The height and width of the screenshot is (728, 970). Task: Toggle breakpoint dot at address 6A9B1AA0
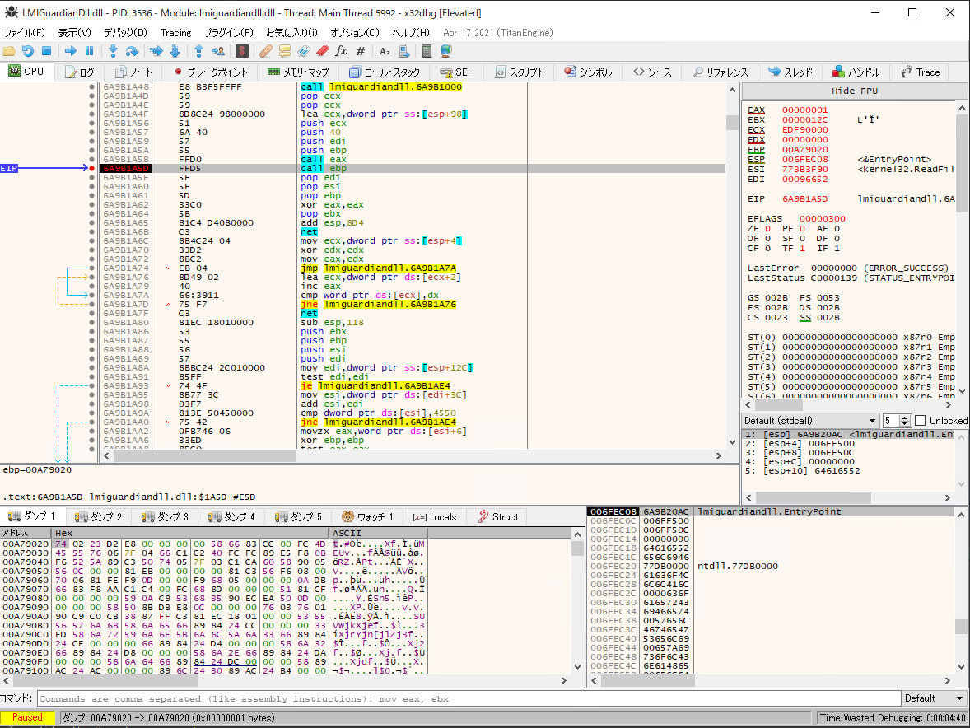click(x=91, y=422)
